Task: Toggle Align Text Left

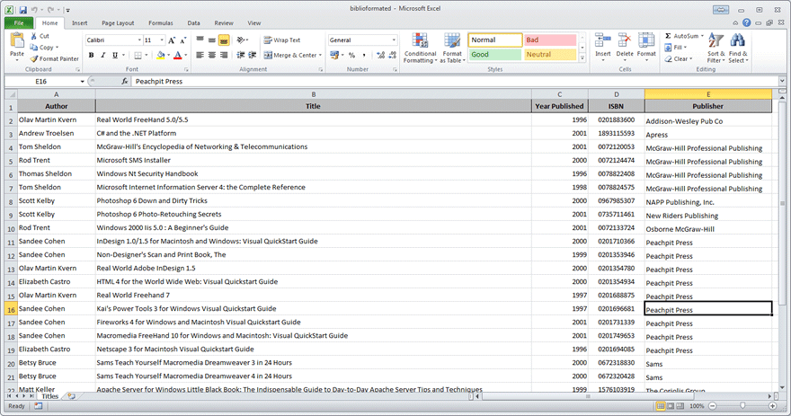Action: point(200,55)
